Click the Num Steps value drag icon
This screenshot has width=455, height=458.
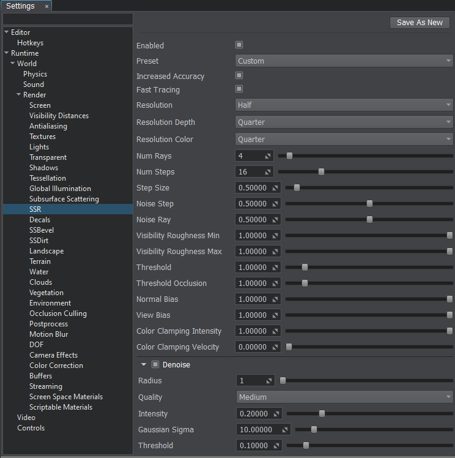coord(268,172)
